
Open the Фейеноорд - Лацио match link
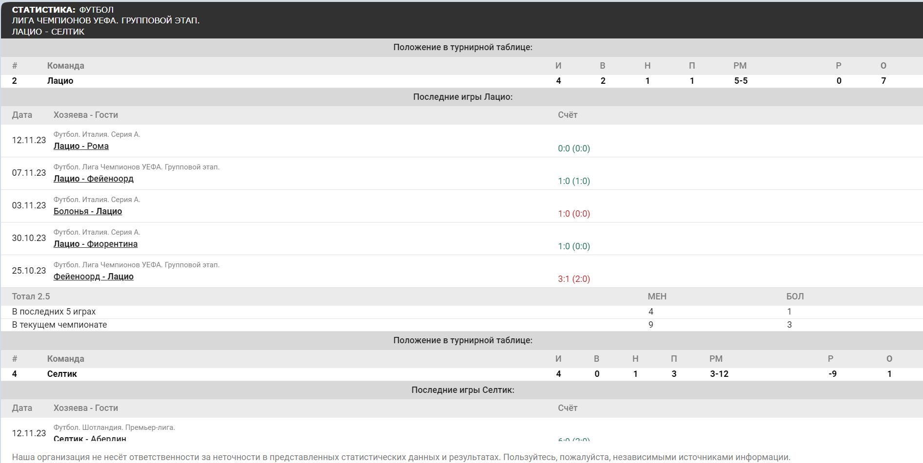tap(94, 277)
